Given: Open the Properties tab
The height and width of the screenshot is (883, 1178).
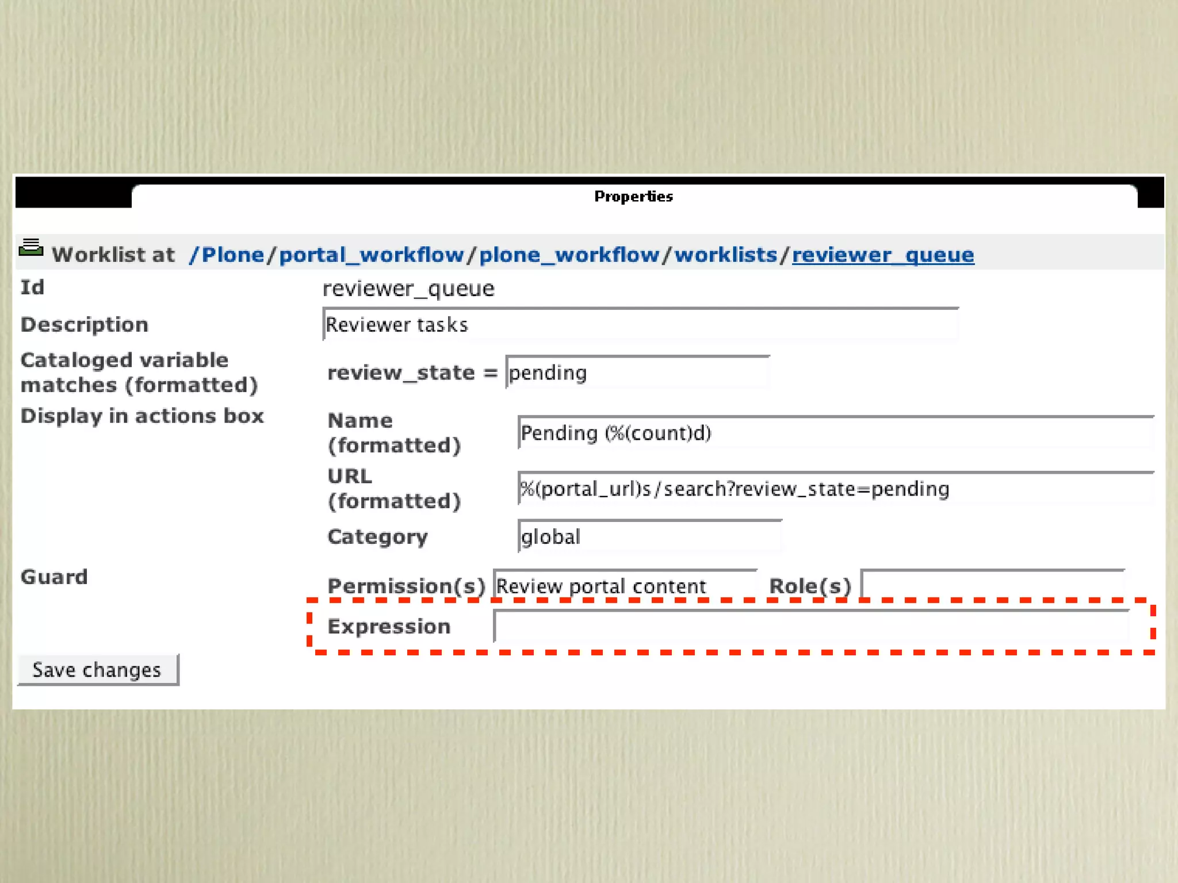Looking at the screenshot, I should coord(633,197).
